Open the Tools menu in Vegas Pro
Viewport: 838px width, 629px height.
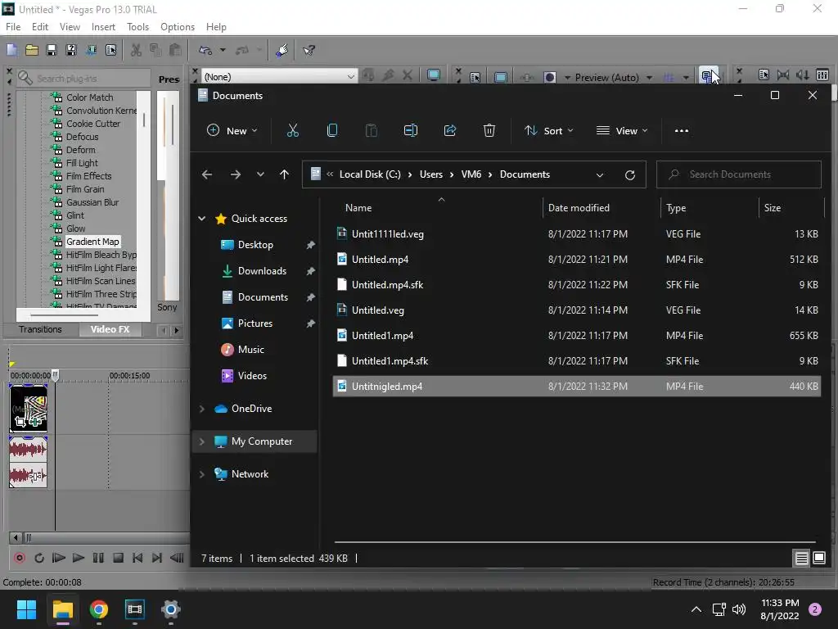point(137,27)
